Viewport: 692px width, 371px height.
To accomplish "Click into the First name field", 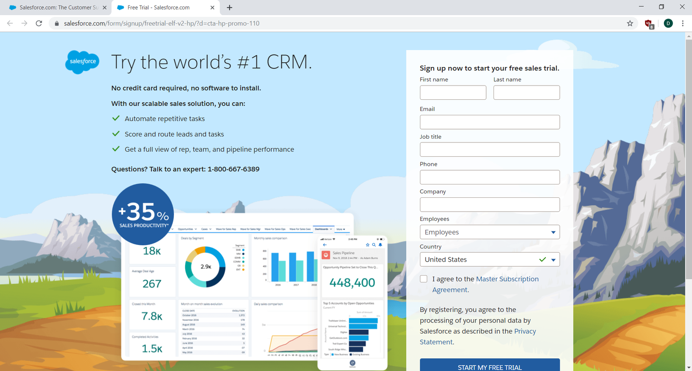I will point(453,92).
